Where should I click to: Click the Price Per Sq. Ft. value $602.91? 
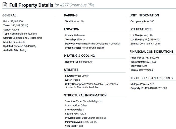pos(154,58)
